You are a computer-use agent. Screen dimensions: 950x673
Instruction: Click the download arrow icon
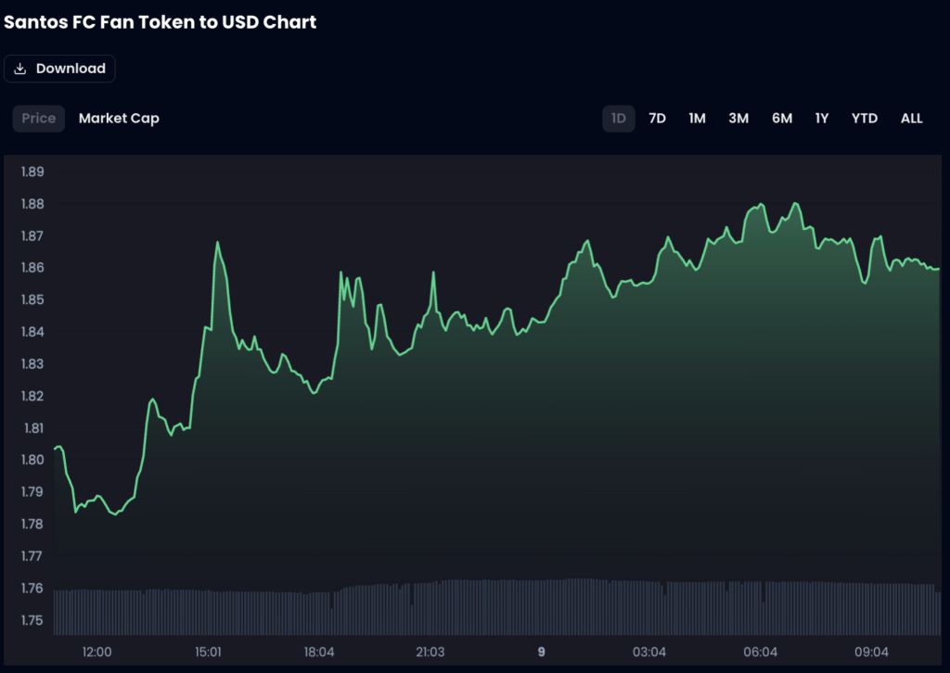(20, 69)
